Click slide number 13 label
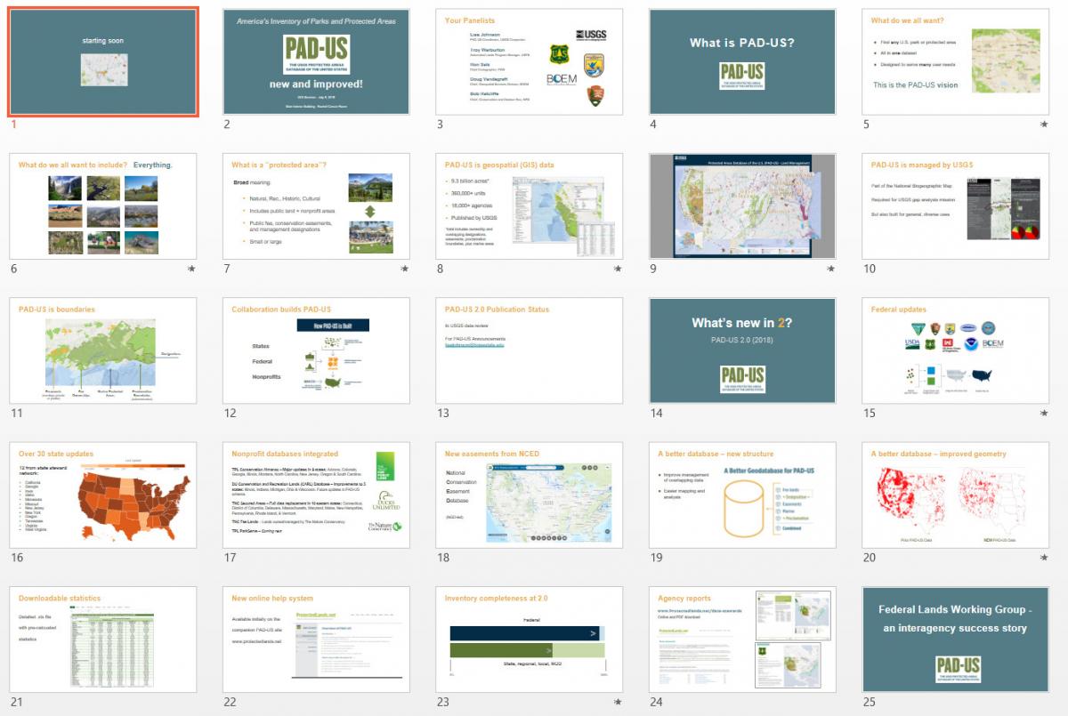The height and width of the screenshot is (716, 1068). pyautogui.click(x=442, y=414)
